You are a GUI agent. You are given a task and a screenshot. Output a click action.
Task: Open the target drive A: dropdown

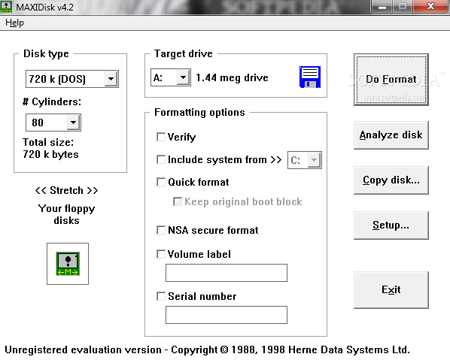183,77
